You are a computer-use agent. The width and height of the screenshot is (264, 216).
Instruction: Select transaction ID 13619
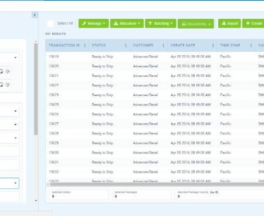click(54, 57)
